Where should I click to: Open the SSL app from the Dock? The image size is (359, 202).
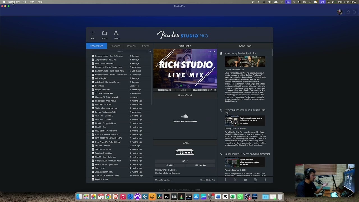point(174,197)
